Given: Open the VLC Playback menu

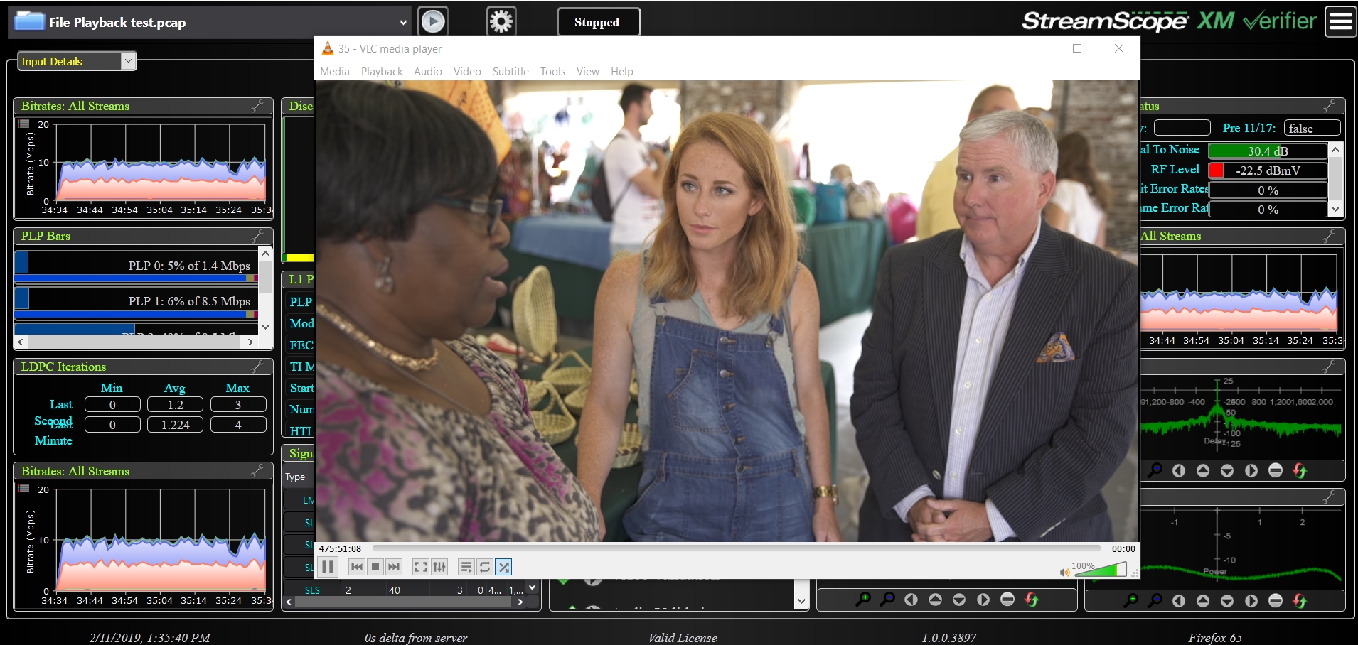Looking at the screenshot, I should point(382,71).
